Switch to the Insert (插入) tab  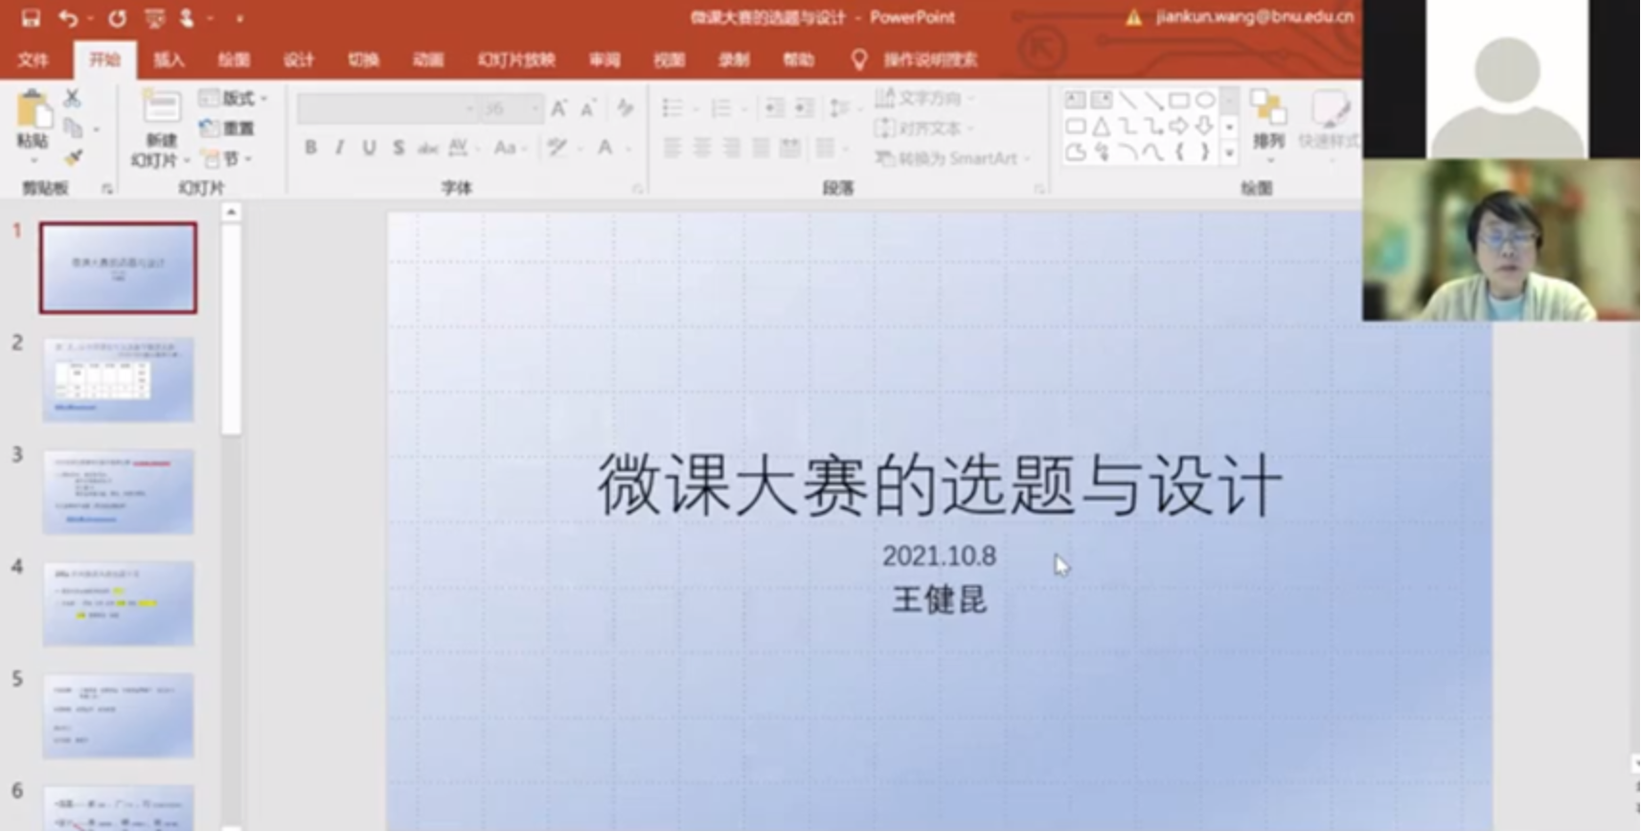tap(169, 59)
